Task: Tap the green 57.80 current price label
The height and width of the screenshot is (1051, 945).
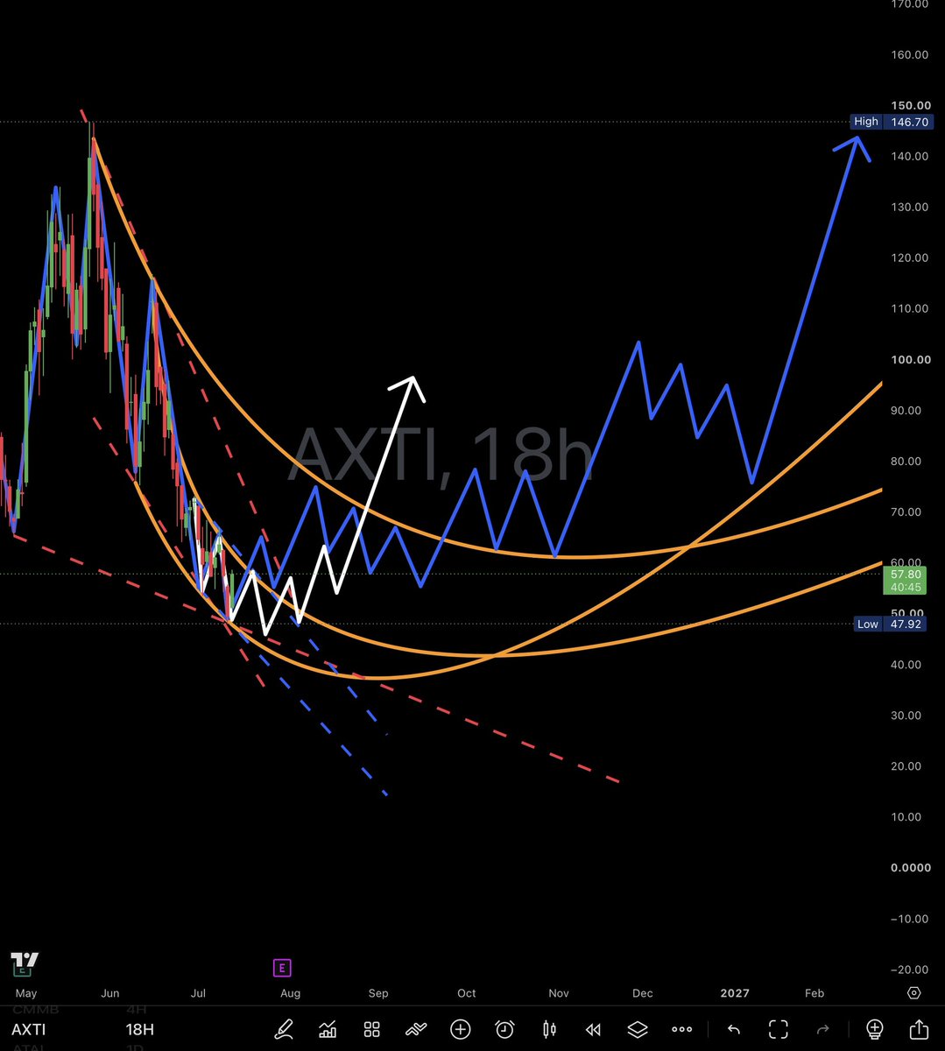Action: (x=905, y=580)
